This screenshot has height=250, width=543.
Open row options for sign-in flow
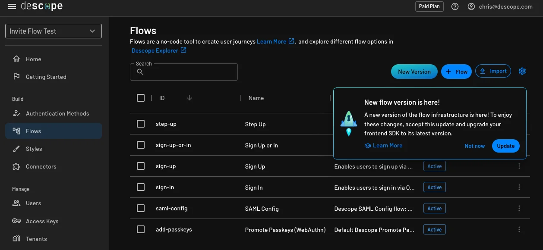pyautogui.click(x=519, y=187)
